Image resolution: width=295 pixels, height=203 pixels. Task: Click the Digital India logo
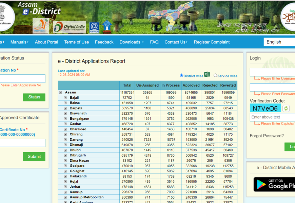pyautogui.click(x=70, y=27)
